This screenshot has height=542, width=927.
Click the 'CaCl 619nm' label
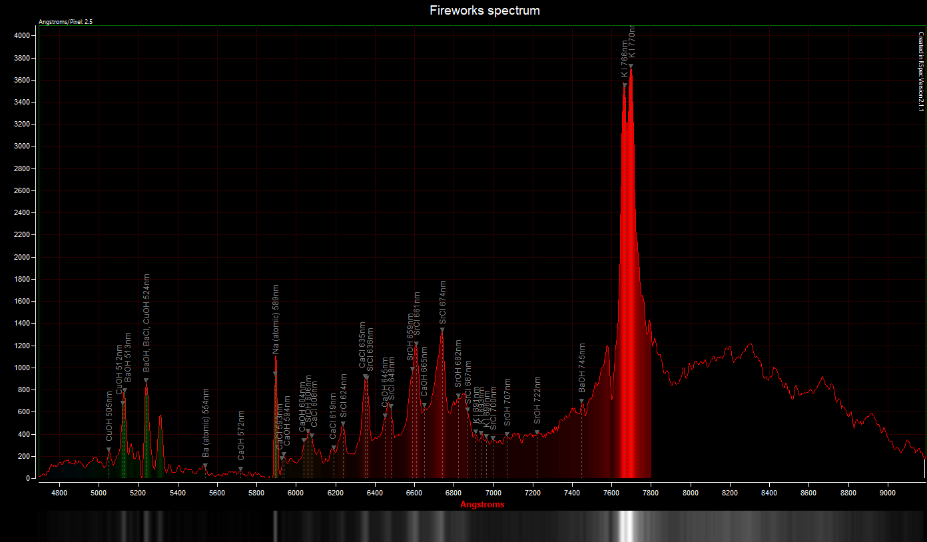[333, 416]
